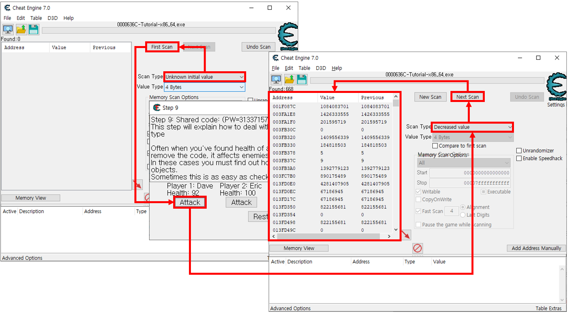Toggle Pause the game while scanning checkbox
568x313 pixels.
click(419, 224)
